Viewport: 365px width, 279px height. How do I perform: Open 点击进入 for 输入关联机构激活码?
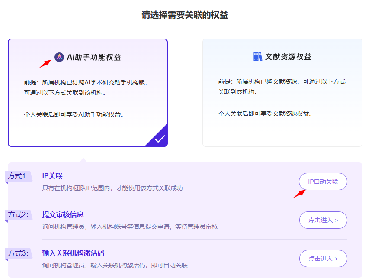(323, 259)
